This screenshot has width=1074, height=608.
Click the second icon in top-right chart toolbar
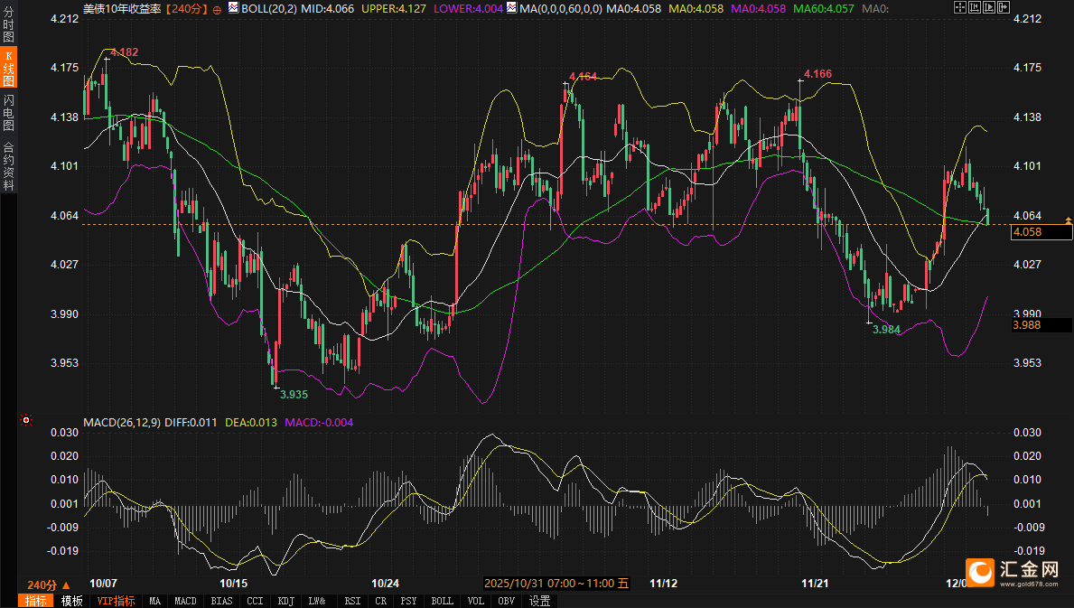click(973, 8)
